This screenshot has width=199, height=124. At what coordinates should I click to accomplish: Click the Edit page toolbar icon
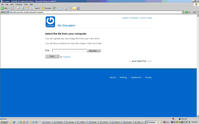point(70,8)
